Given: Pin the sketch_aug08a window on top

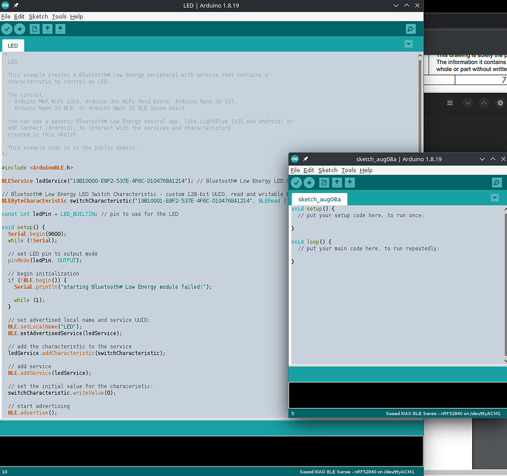Looking at the screenshot, I should click(306, 159).
